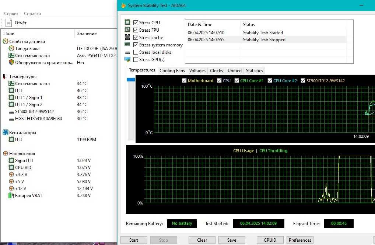The width and height of the screenshot is (375, 245).
Task: Click the Status column header
Action: tap(293, 24)
